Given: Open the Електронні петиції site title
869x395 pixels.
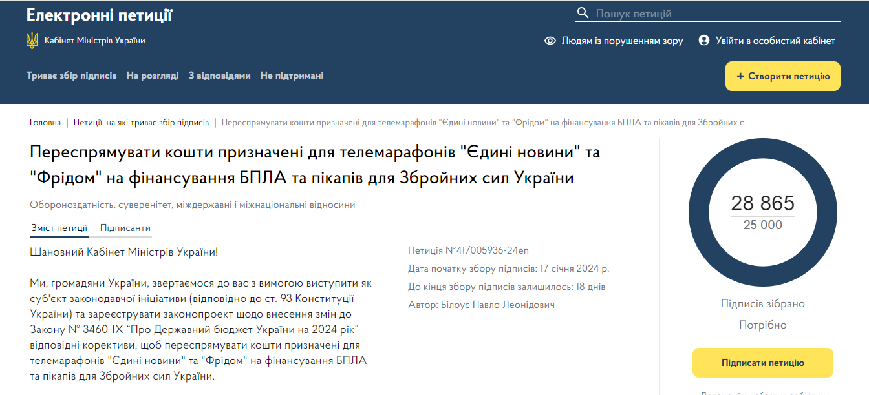Looking at the screenshot, I should click(100, 15).
